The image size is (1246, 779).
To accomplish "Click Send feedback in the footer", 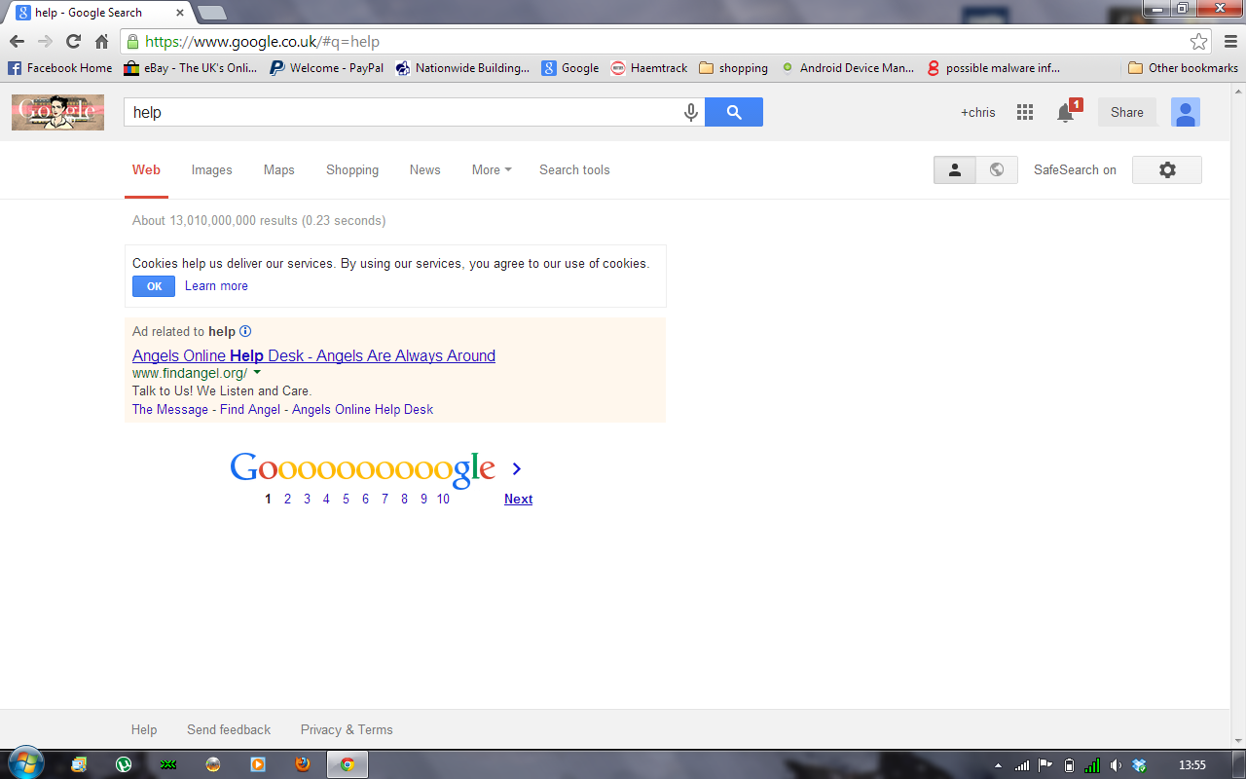I will pyautogui.click(x=229, y=729).
